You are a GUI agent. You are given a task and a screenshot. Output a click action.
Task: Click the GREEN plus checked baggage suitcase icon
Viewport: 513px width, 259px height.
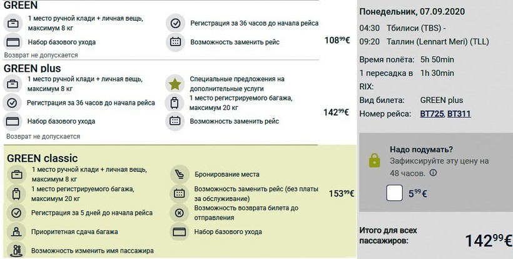tap(175, 103)
